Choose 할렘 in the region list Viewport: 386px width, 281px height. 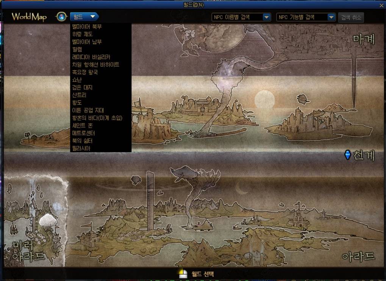point(77,49)
